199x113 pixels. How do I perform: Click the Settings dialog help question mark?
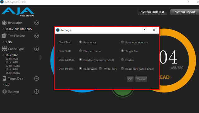click(144, 30)
